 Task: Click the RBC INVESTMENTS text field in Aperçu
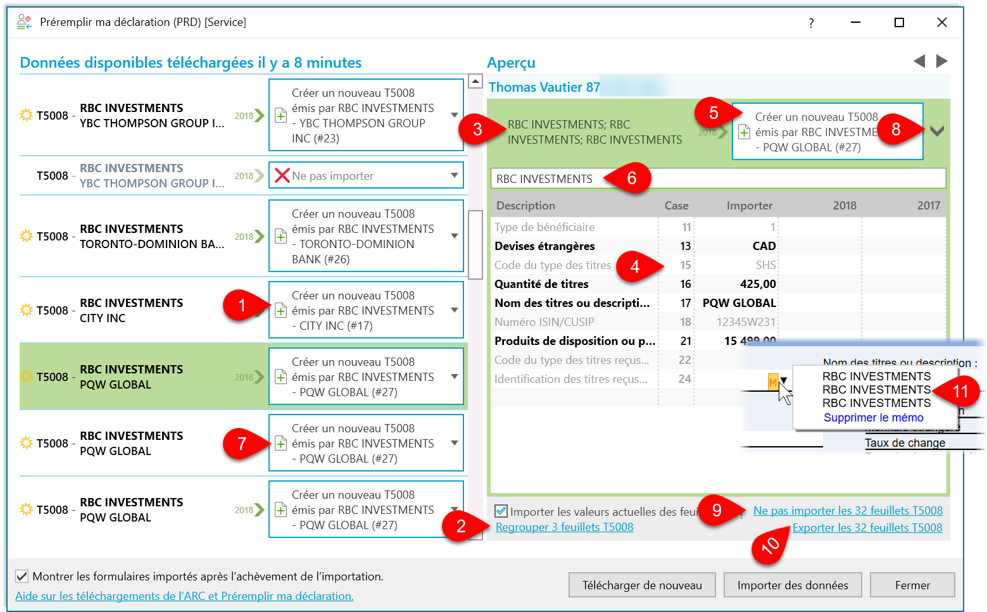pos(718,178)
